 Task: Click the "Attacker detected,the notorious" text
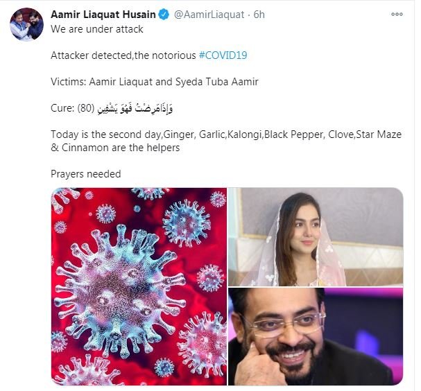click(x=123, y=54)
